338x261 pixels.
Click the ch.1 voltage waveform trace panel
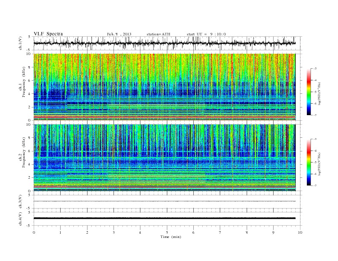click(x=168, y=43)
